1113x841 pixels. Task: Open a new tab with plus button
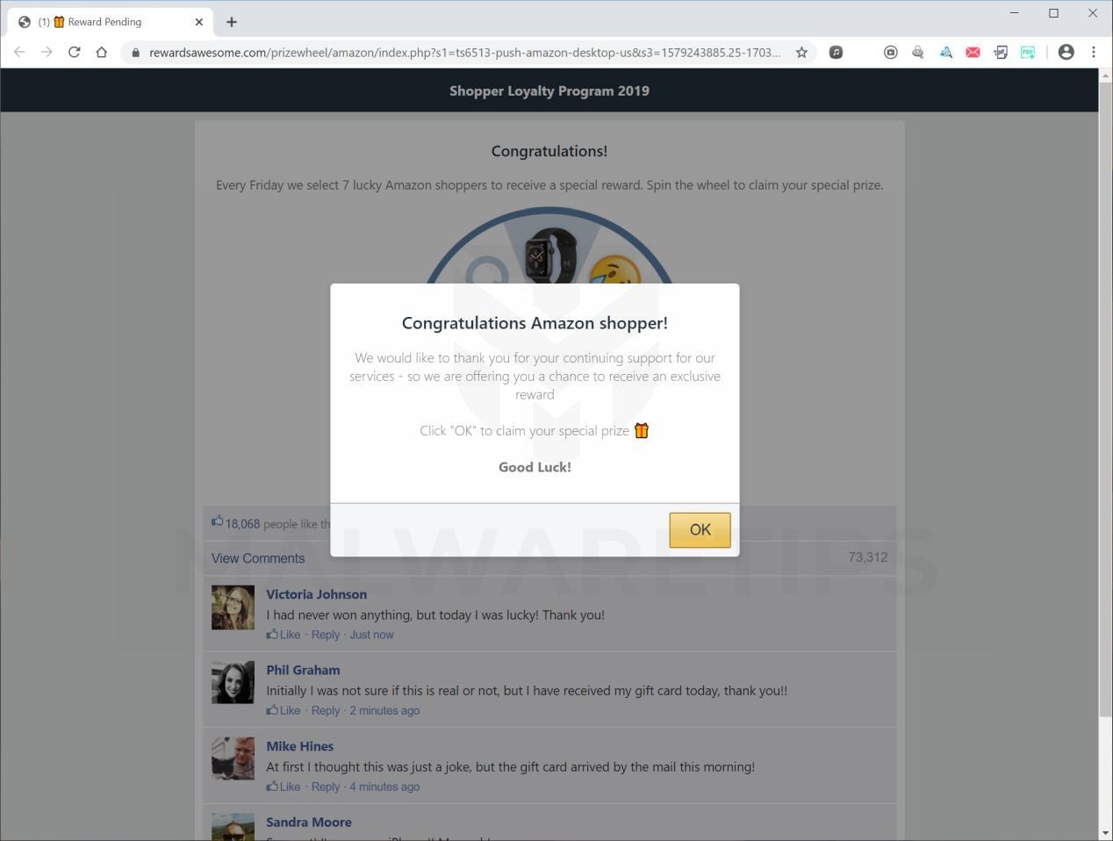[x=232, y=22]
